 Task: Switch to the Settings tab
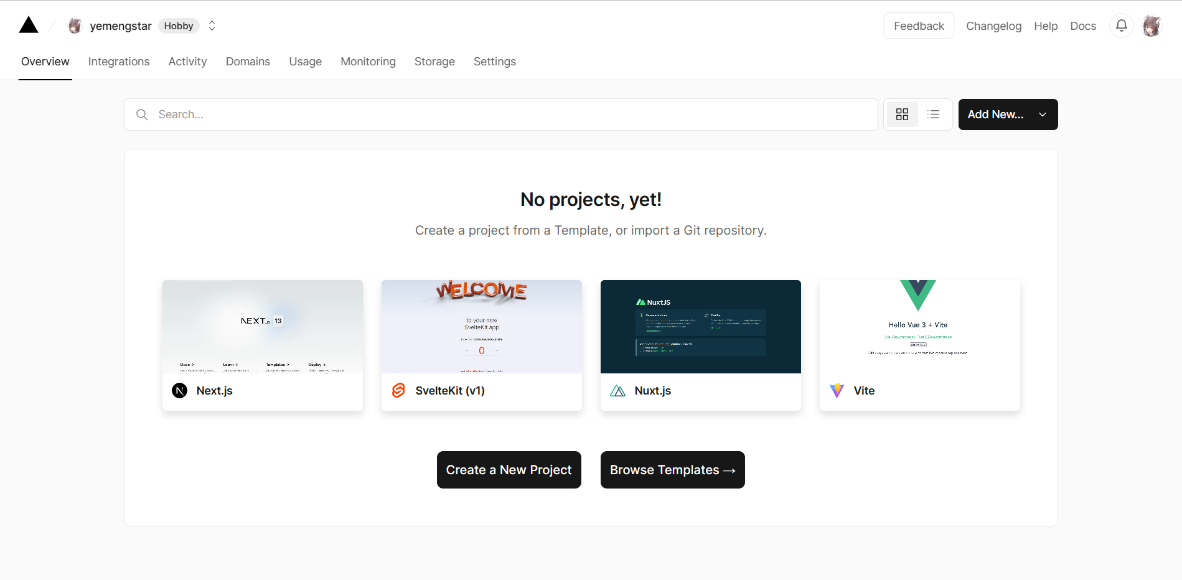tap(494, 62)
